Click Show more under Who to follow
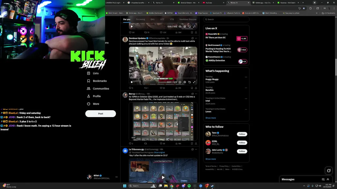 tap(211, 159)
